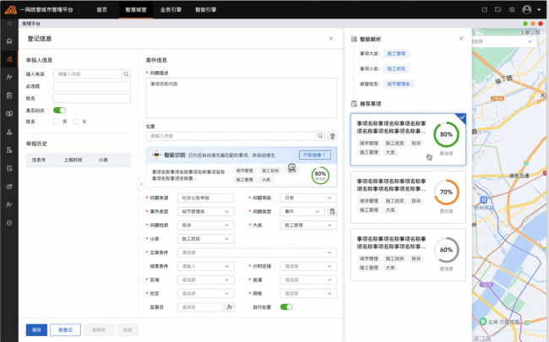
Task: Toggle the 自行处置 switch
Action: (286, 307)
